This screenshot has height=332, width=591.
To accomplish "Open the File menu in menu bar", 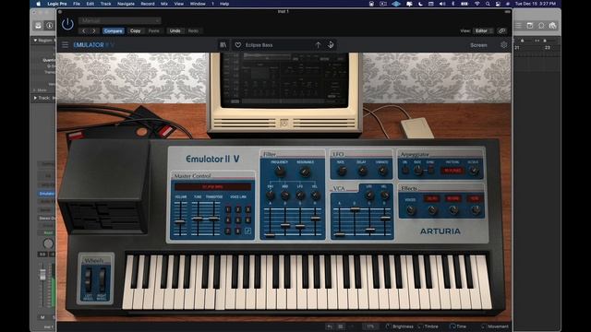I will tap(77, 4).
